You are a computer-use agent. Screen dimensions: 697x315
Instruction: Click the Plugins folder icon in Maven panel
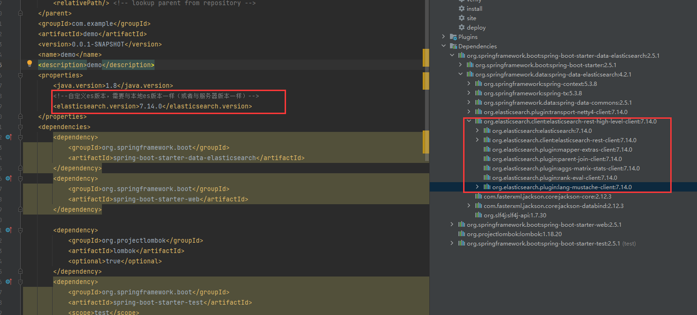(453, 37)
